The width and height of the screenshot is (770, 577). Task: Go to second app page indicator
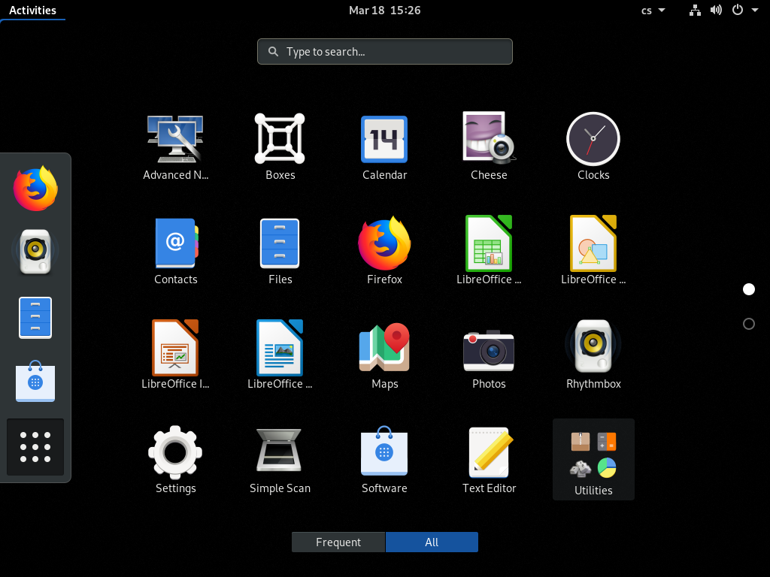(x=748, y=324)
